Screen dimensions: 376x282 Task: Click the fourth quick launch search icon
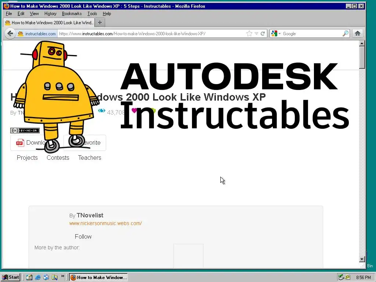coord(54,277)
